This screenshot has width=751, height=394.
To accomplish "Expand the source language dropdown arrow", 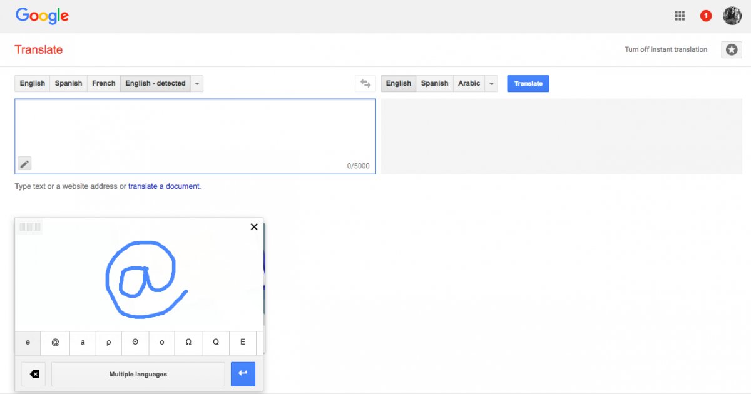I will (x=197, y=84).
